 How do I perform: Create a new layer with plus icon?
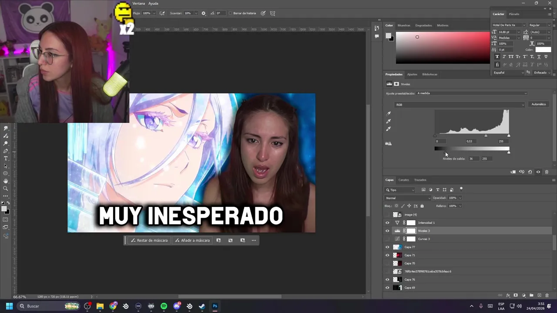[x=540, y=295]
